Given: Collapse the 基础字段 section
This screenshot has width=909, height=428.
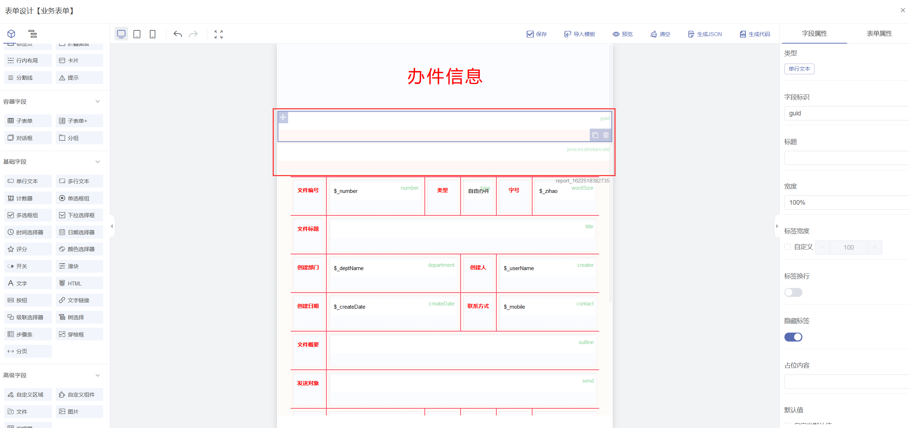Looking at the screenshot, I should [x=98, y=161].
